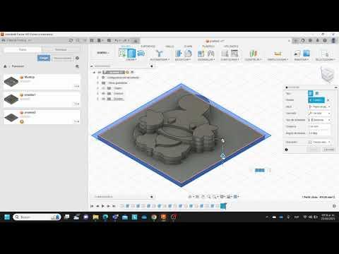
Task: Toggle visibility of root component
Action: [100, 72]
